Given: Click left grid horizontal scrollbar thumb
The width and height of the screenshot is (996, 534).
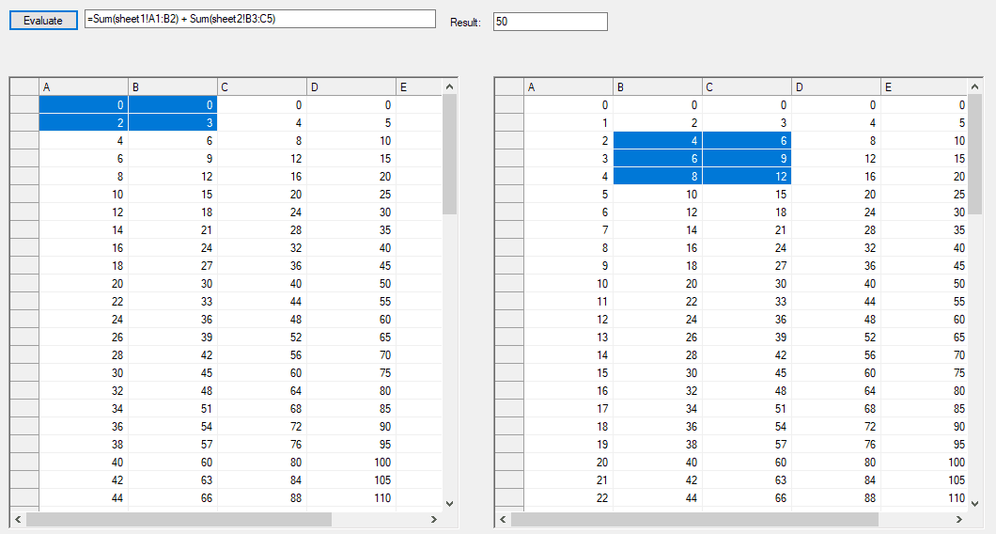Looking at the screenshot, I should pos(179,519).
